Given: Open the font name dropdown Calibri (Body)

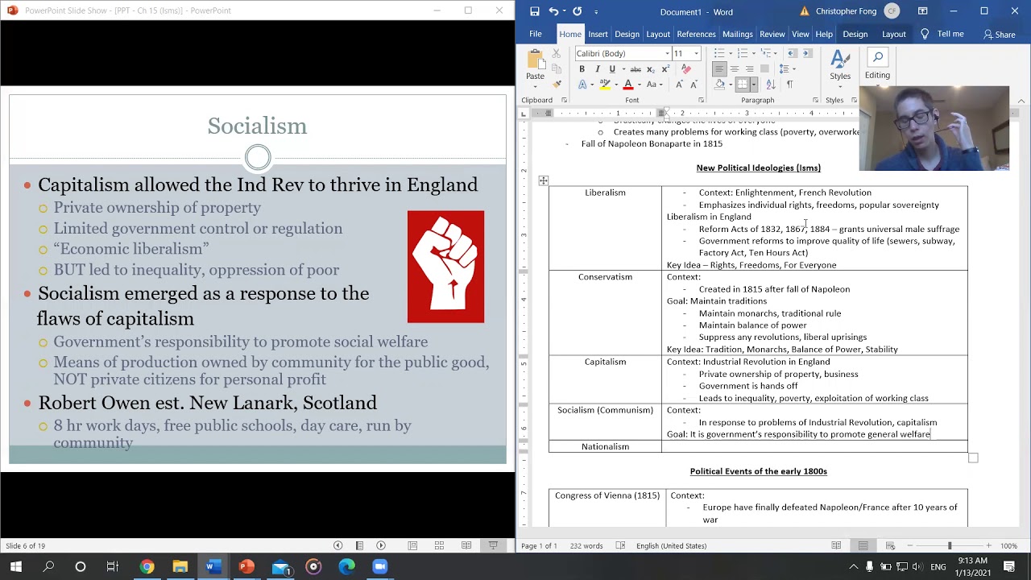Looking at the screenshot, I should click(x=623, y=53).
